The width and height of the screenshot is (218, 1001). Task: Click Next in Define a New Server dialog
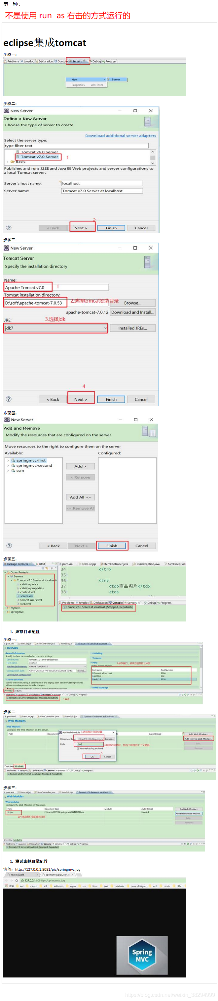click(81, 228)
